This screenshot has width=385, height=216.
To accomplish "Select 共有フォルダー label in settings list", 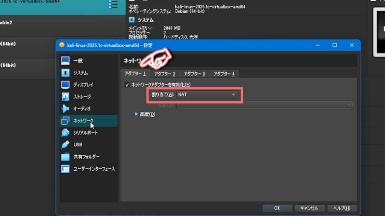I will [86, 157].
